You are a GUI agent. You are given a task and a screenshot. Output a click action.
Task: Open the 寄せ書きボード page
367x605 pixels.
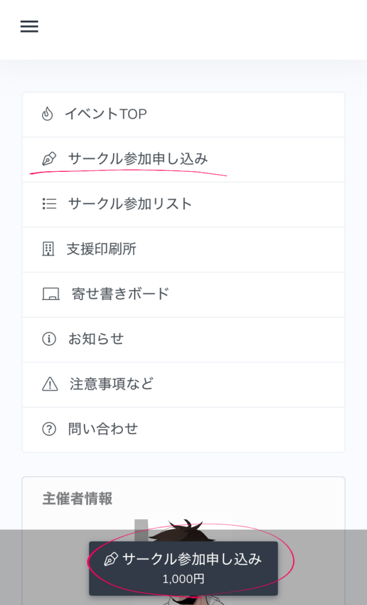tap(121, 294)
